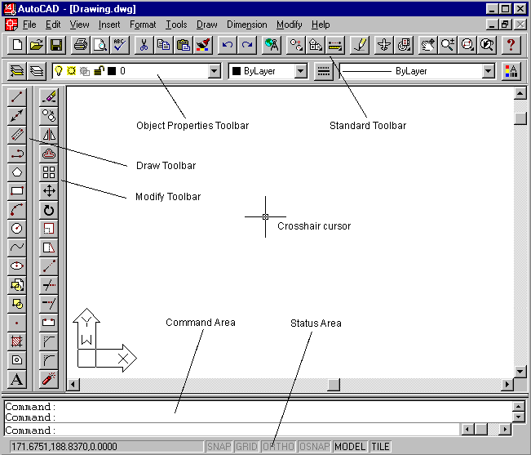The width and height of the screenshot is (531, 455).
Task: Toggle layer 0 on/off light bulb
Action: (x=59, y=71)
